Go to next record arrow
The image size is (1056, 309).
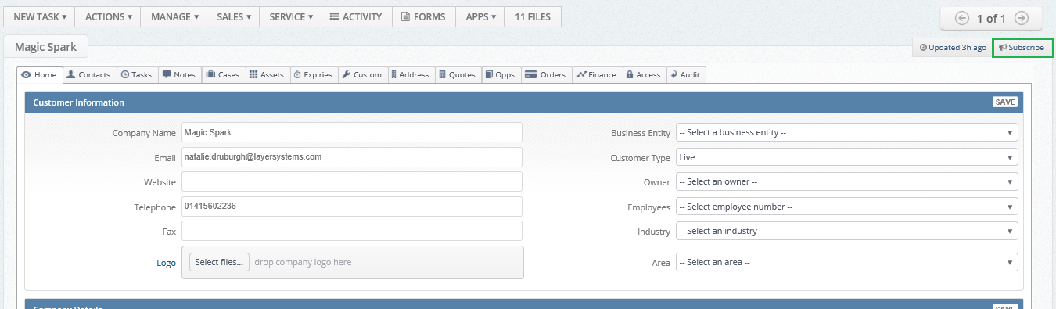click(x=1021, y=19)
